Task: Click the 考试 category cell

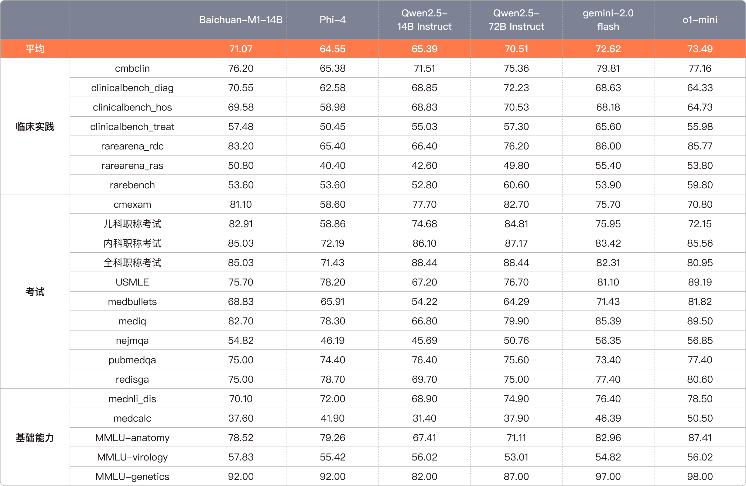Action: click(35, 292)
